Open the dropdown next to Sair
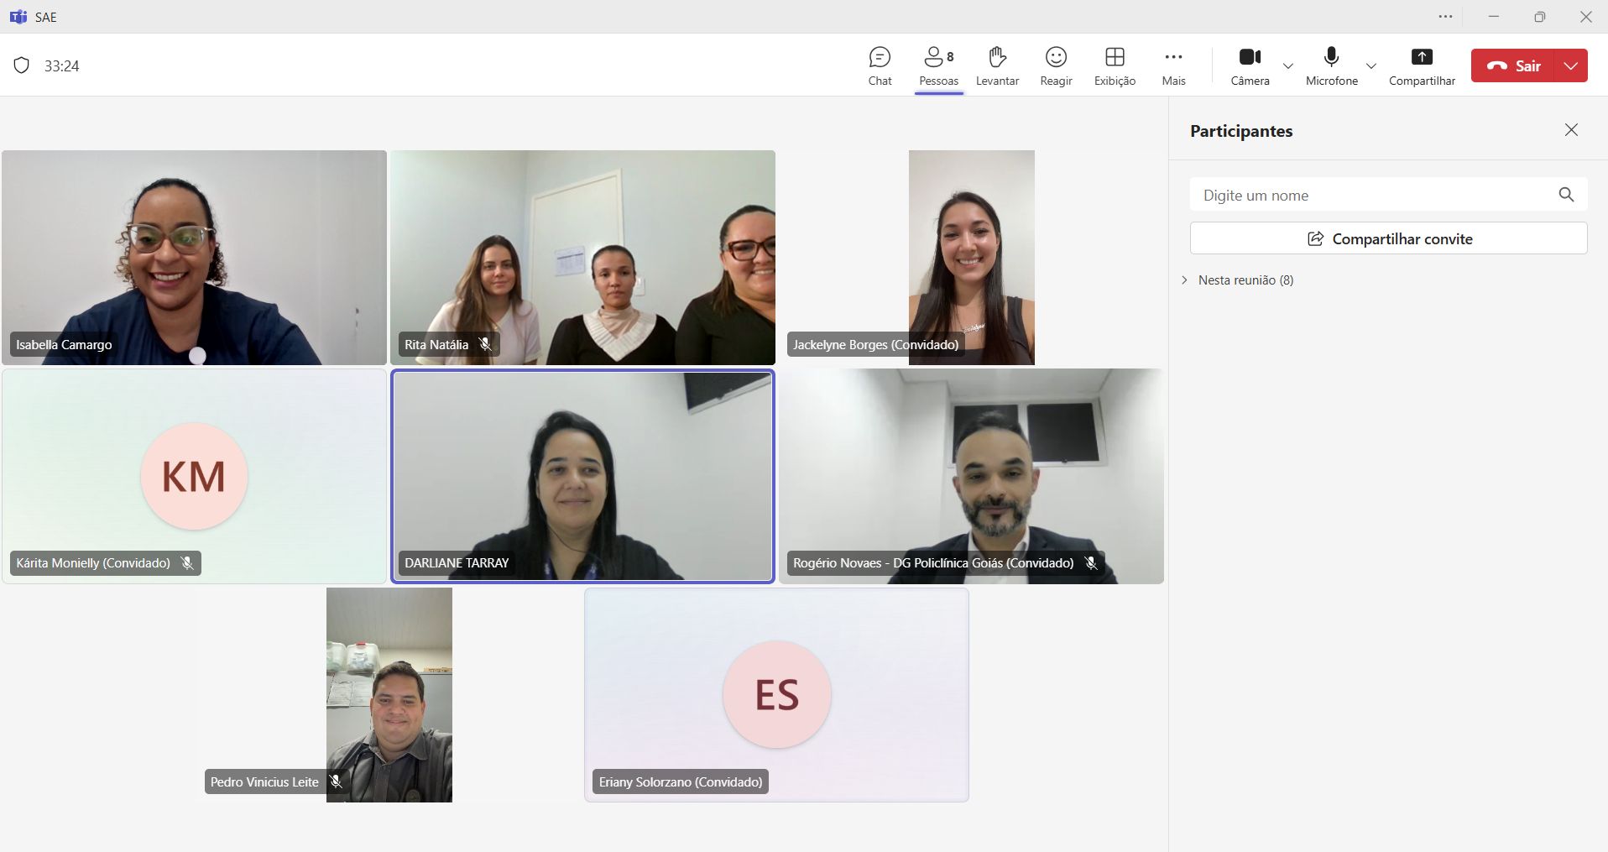The height and width of the screenshot is (852, 1608). click(x=1570, y=65)
